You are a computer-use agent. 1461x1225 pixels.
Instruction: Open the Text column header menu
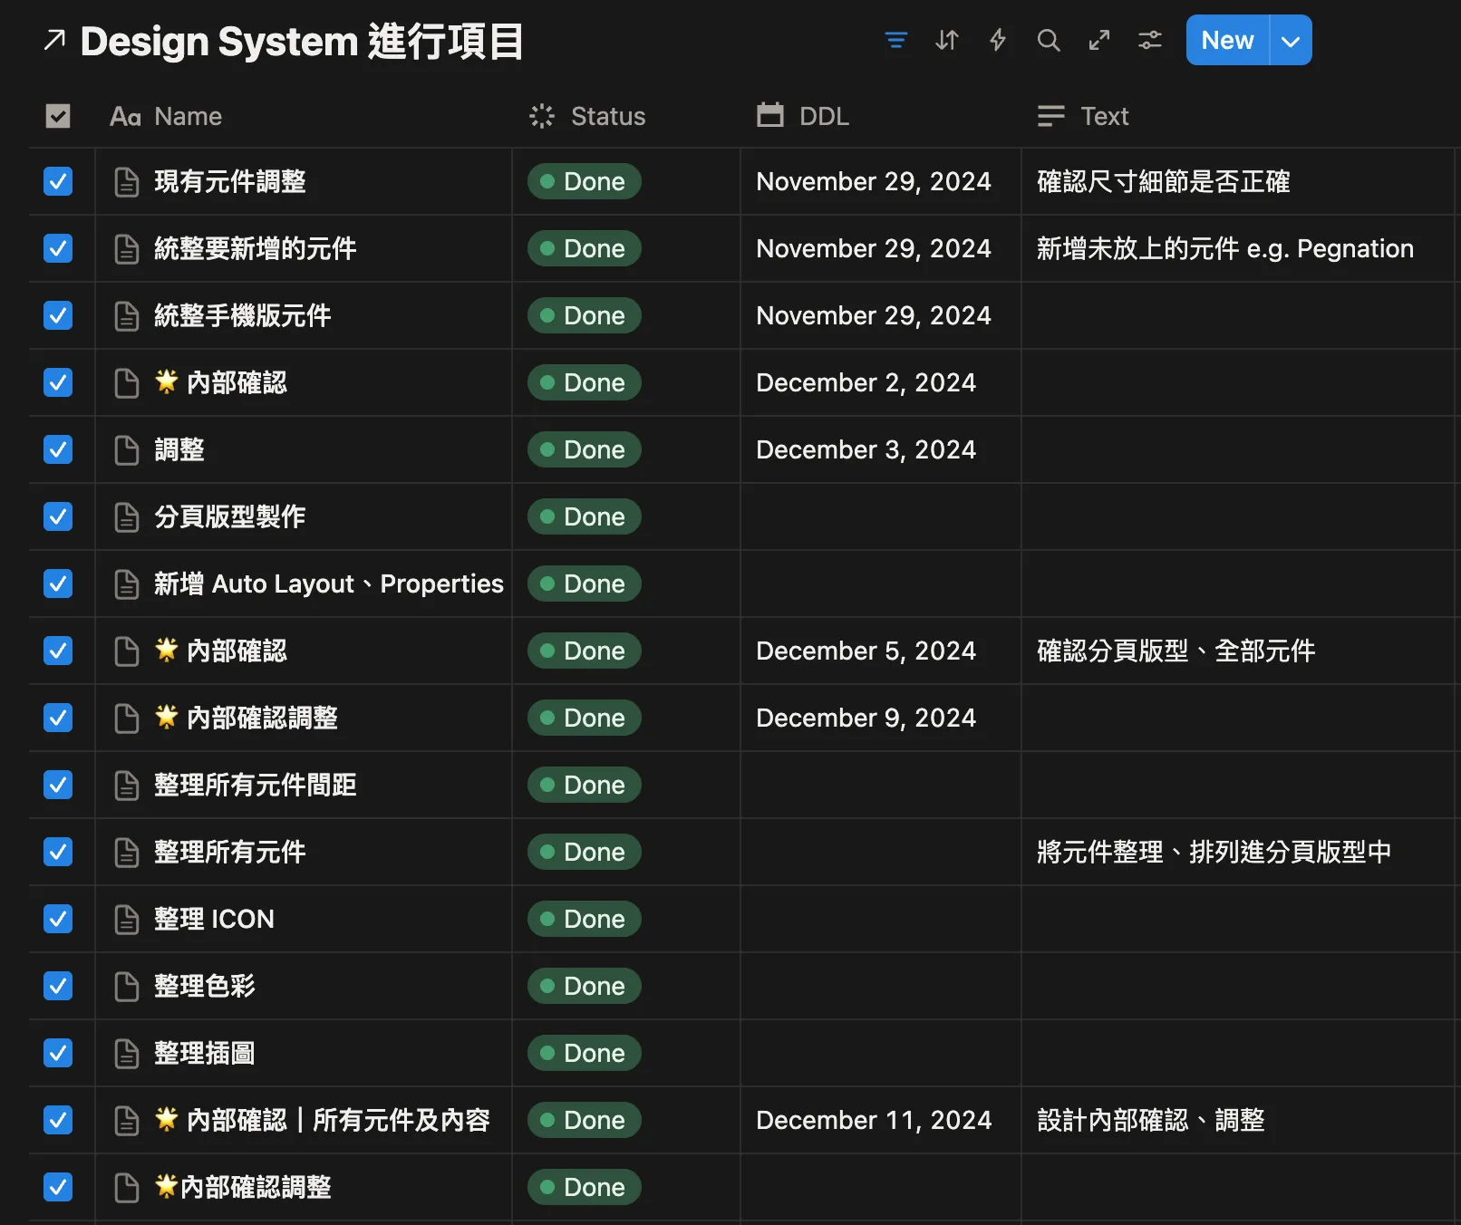[x=1238, y=116]
